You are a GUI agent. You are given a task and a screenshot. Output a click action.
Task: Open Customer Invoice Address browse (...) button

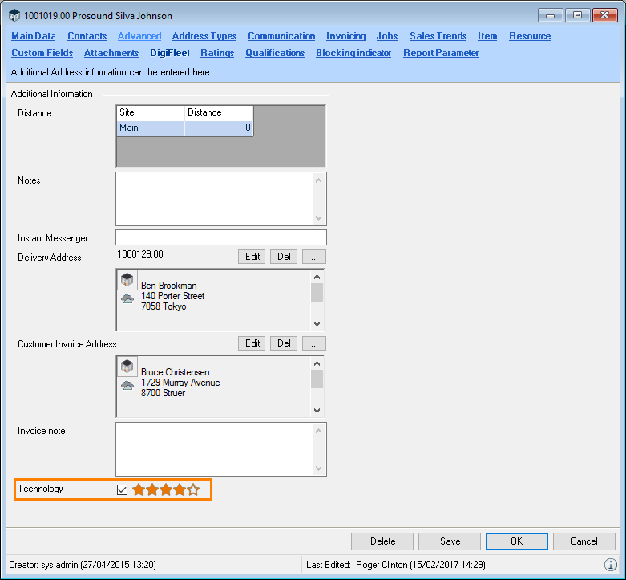(x=314, y=343)
